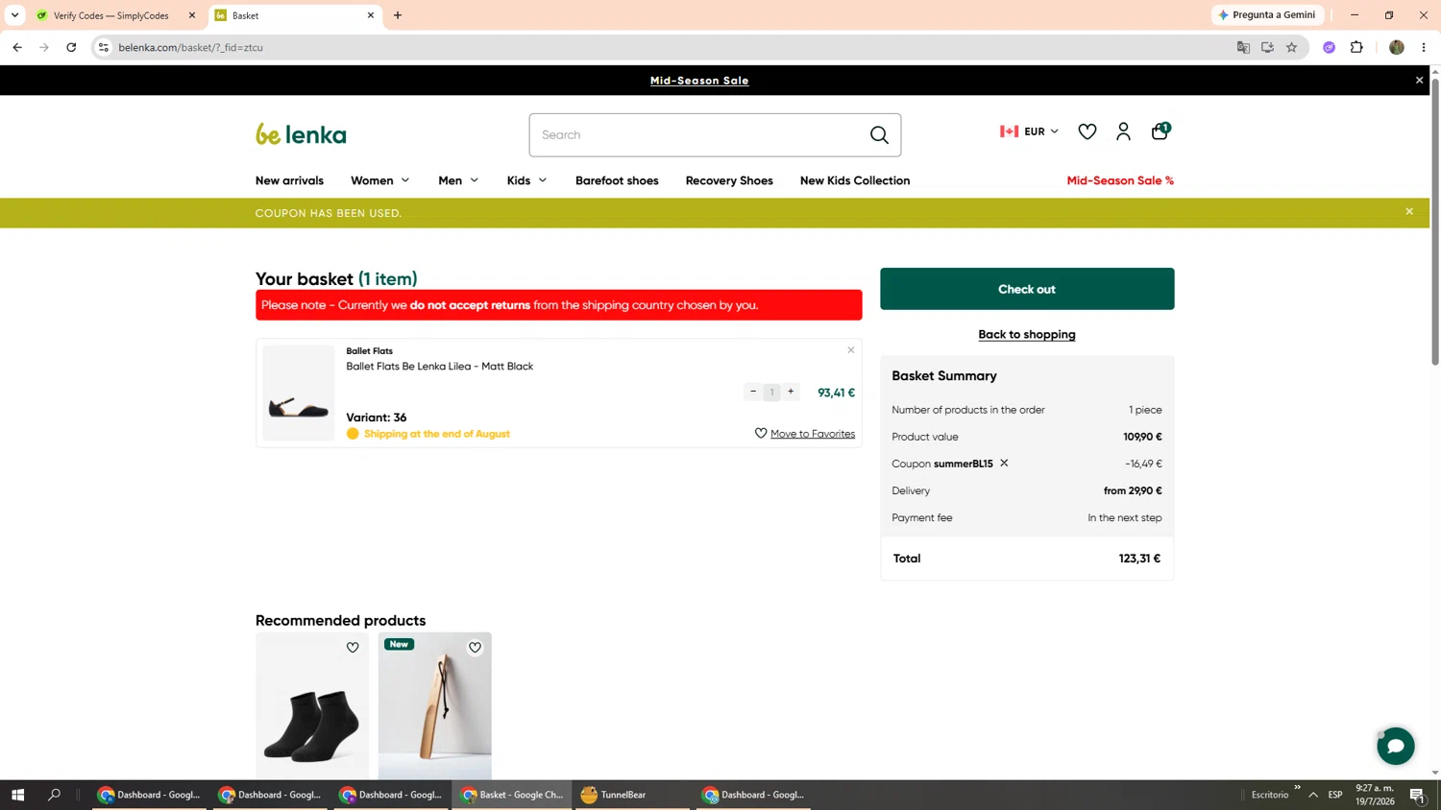
Task: Open Mid-Season Sale % menu item
Action: [x=1120, y=180]
